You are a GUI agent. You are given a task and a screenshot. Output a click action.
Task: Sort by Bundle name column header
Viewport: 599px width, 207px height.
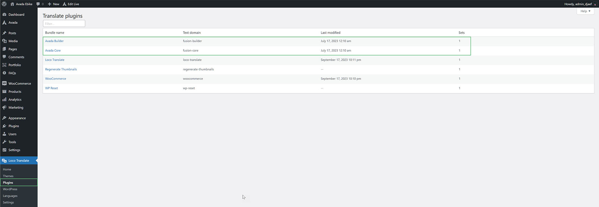tap(55, 33)
